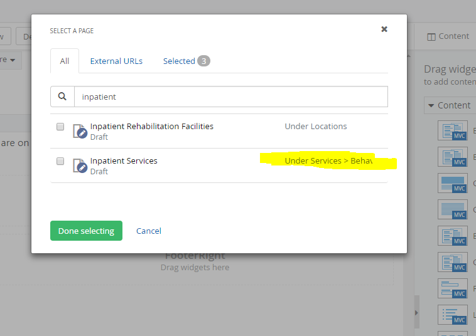Click the seventh MVC widget with horizontal bars
Screen dimensions: 476x336
tap(453, 289)
